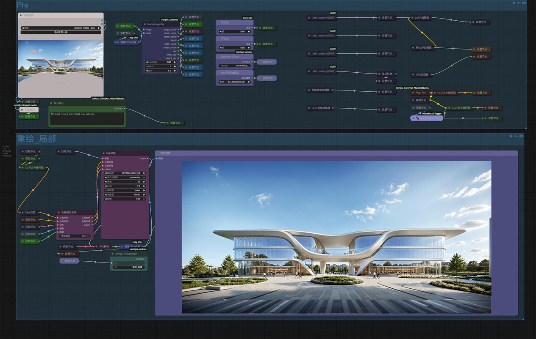Open the 4x-UltraSharp.pth model dropdown
Viewport: 536px width, 339px height.
point(235,82)
